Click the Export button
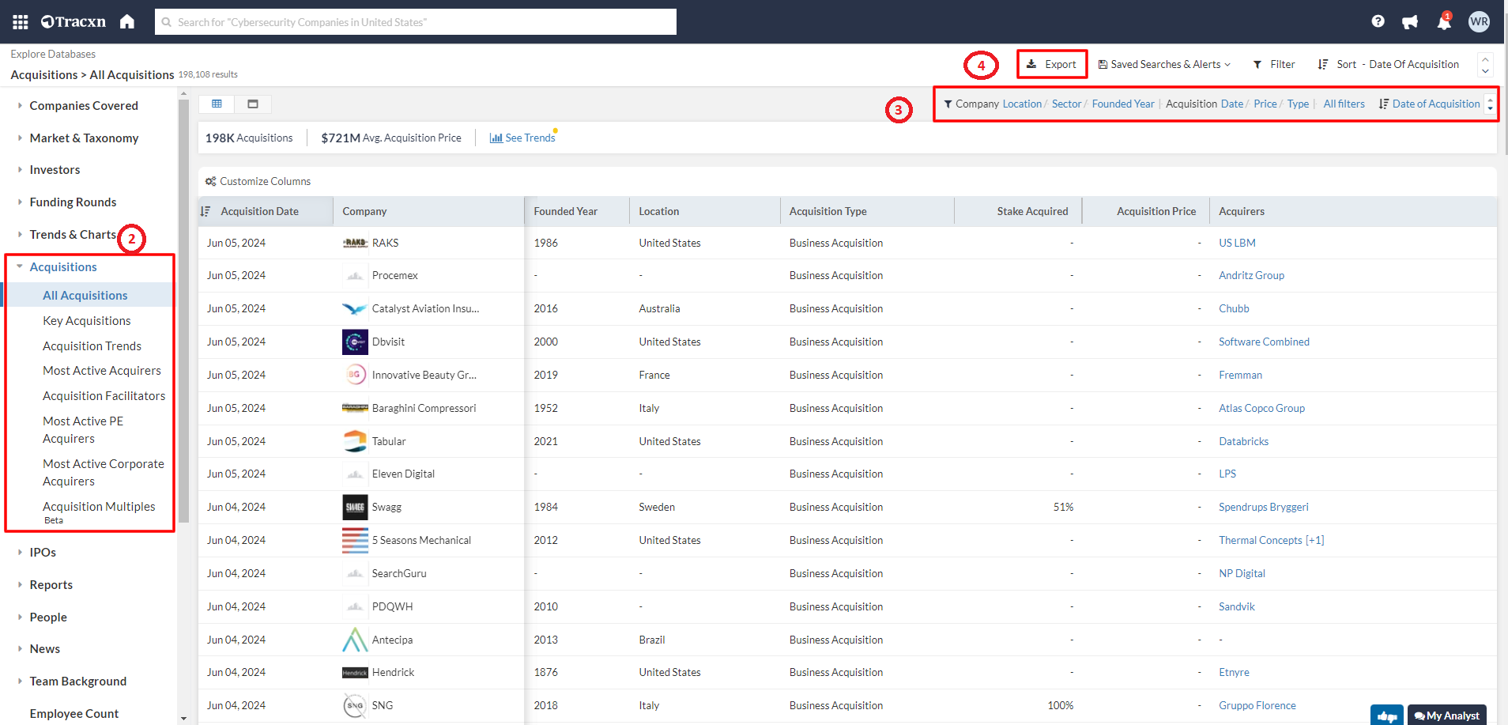 point(1052,64)
